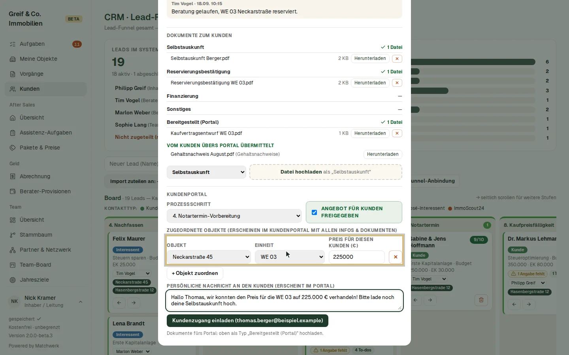Move Dr. Markus Lehmann card forward
This screenshot has width=569, height=355.
(529, 304)
